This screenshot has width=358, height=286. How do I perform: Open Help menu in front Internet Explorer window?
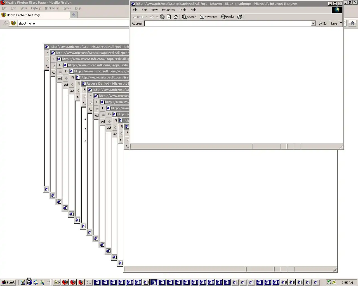pyautogui.click(x=194, y=10)
